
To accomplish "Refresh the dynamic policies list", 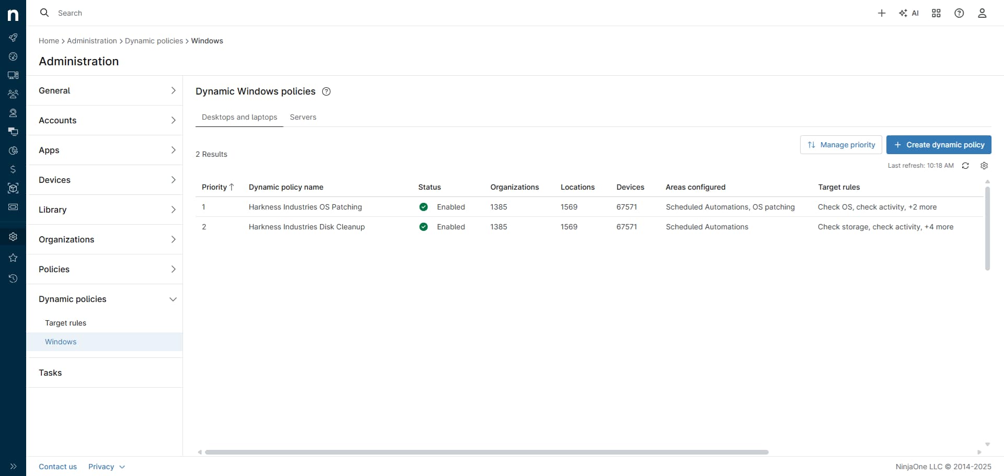I will click(x=966, y=166).
